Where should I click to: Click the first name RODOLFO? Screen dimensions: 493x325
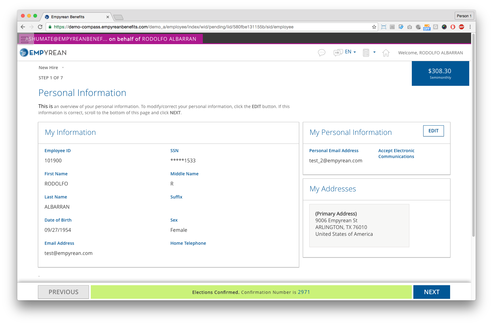point(56,184)
